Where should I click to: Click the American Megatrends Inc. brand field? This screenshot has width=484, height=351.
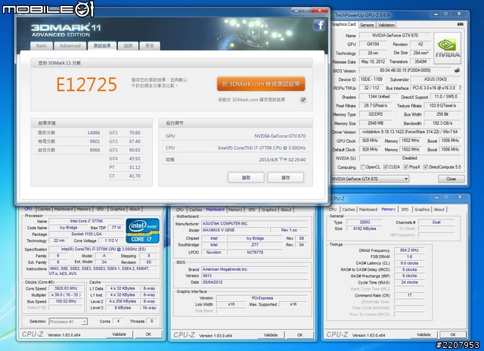click(254, 269)
